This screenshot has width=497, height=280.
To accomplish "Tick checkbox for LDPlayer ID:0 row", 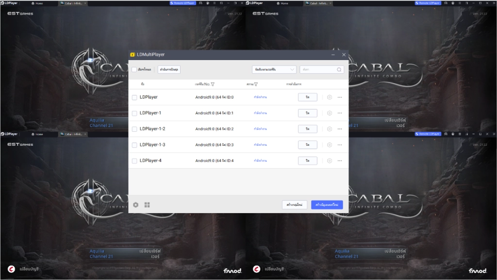I will (x=134, y=97).
